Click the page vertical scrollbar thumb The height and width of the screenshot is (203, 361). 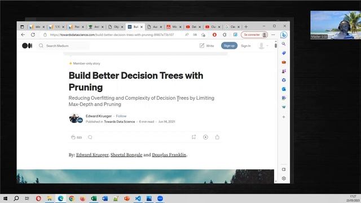[x=276, y=45]
